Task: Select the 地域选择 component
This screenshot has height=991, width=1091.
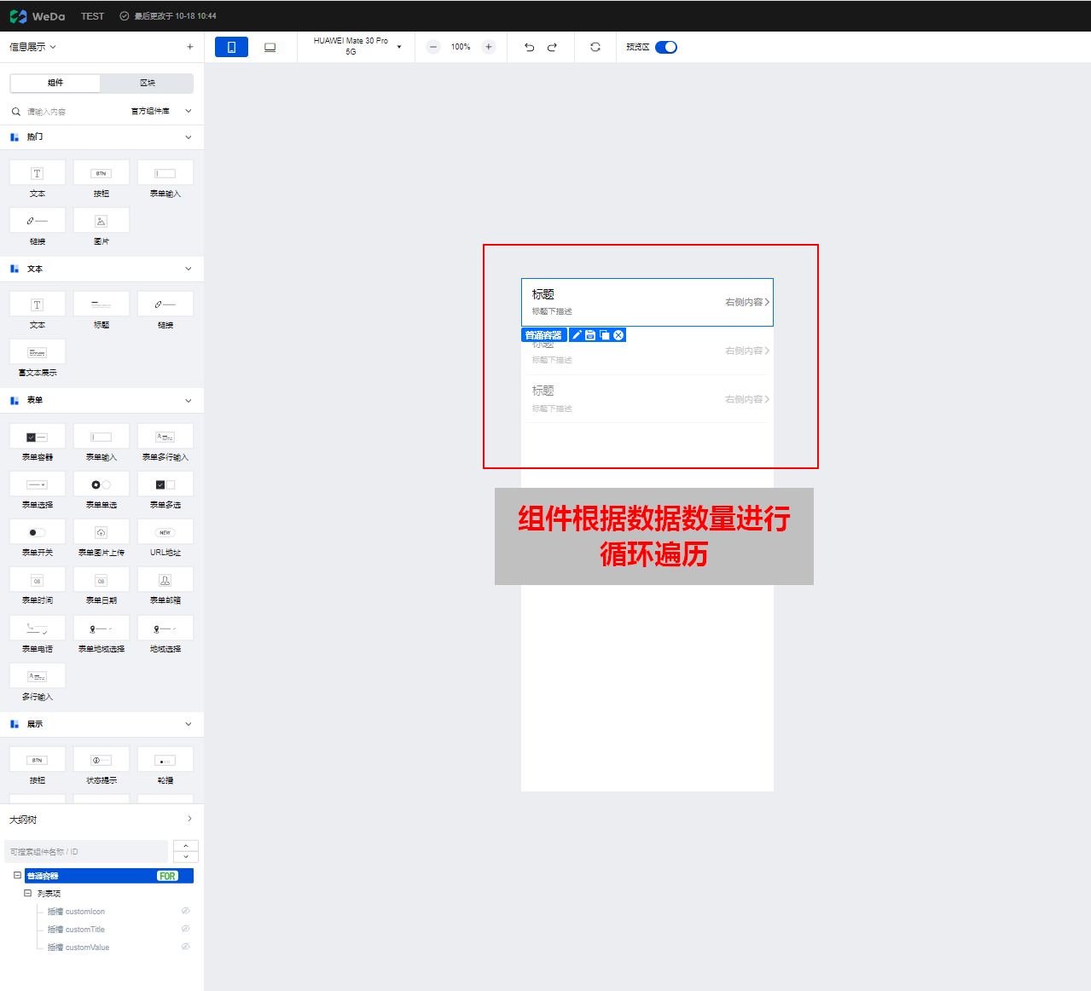Action: (x=165, y=635)
